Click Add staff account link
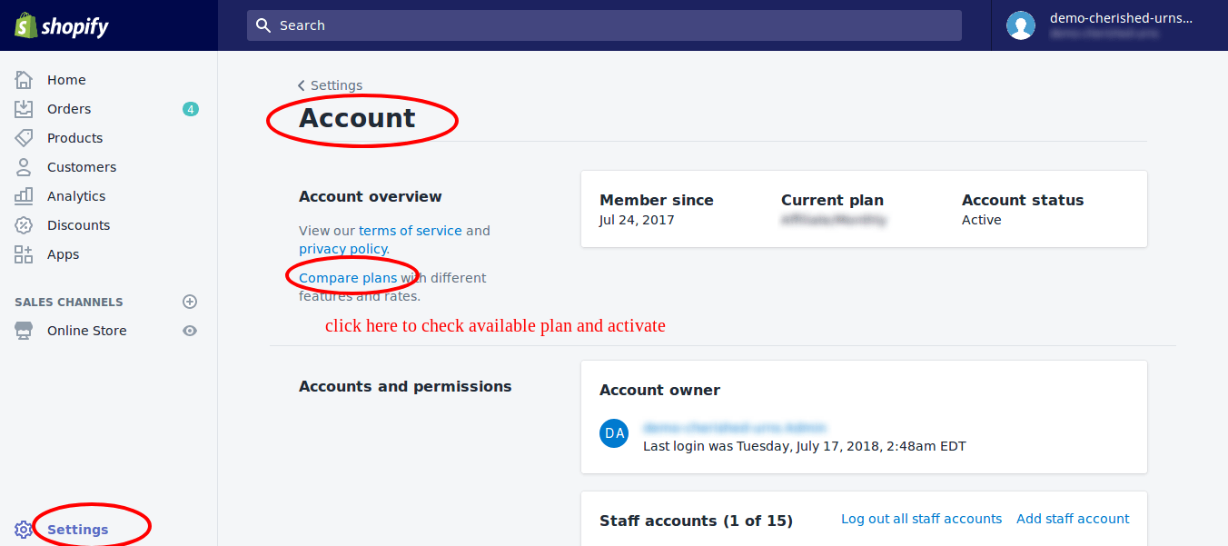 (1073, 519)
